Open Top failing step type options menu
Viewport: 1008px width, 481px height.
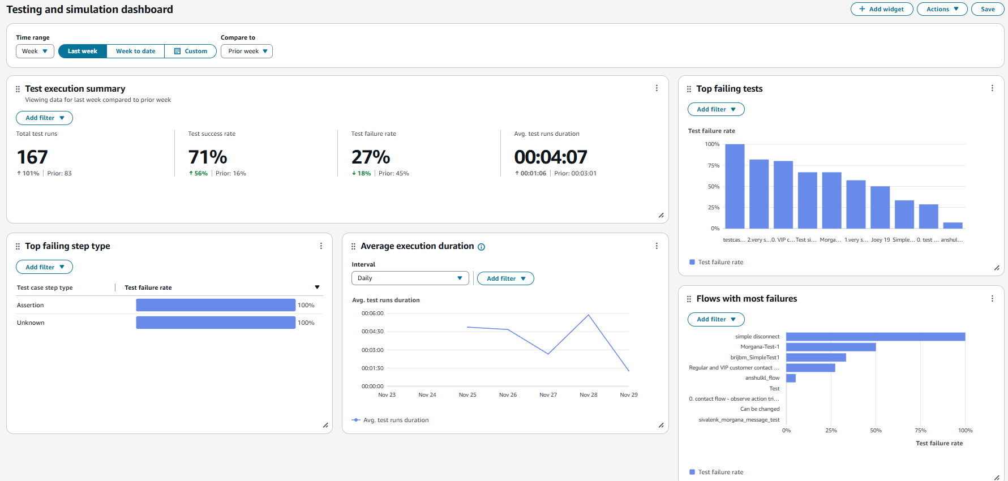321,246
